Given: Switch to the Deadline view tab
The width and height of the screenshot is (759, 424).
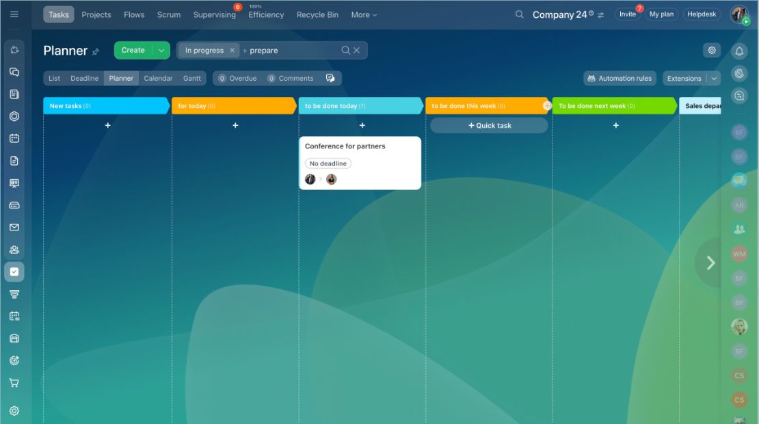Looking at the screenshot, I should pyautogui.click(x=84, y=79).
